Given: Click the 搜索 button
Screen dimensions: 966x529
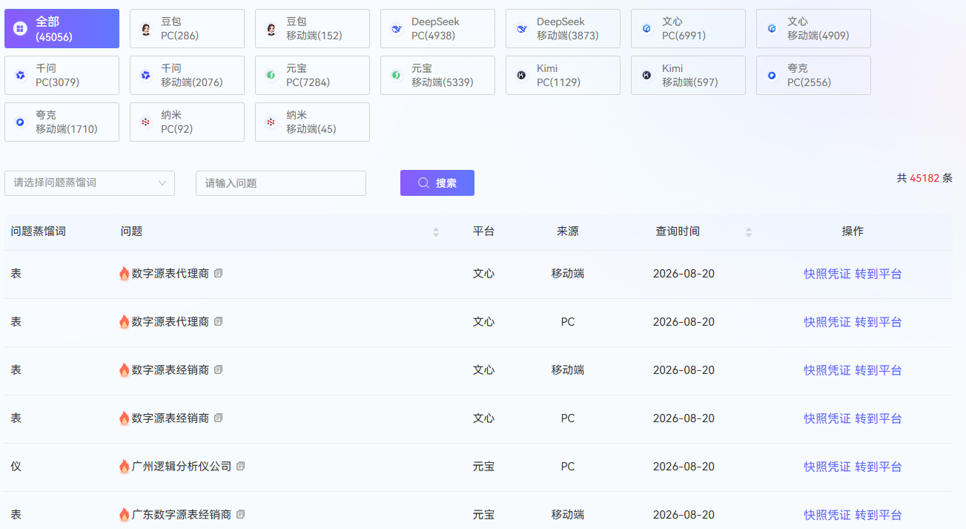Looking at the screenshot, I should tap(437, 183).
